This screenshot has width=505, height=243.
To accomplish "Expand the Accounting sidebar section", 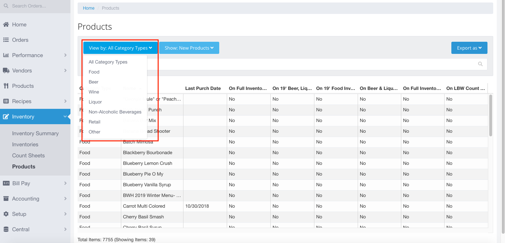I will [35, 199].
